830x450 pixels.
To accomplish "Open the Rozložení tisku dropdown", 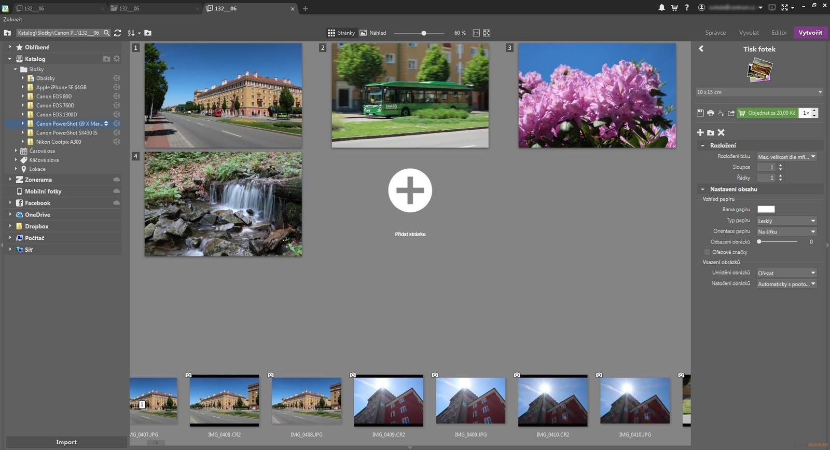I will 786,157.
